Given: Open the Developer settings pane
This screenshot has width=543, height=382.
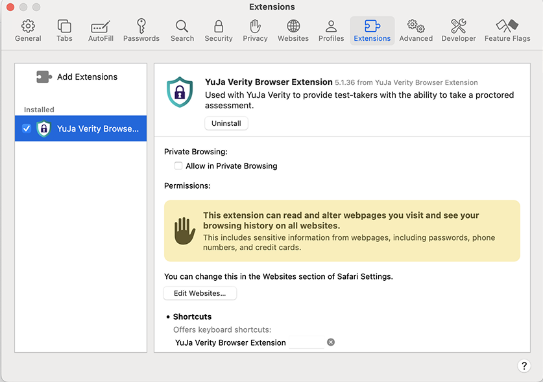Looking at the screenshot, I should pos(459,31).
